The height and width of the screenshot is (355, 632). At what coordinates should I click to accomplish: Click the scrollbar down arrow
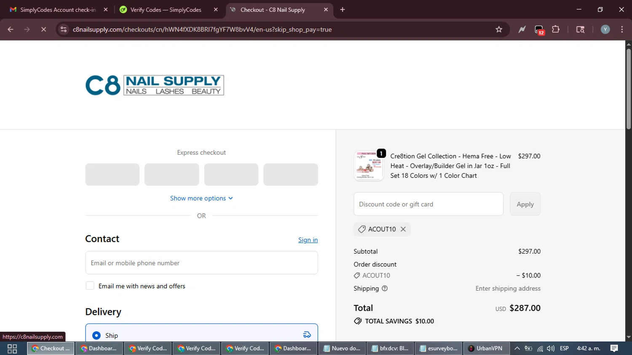[x=628, y=337]
